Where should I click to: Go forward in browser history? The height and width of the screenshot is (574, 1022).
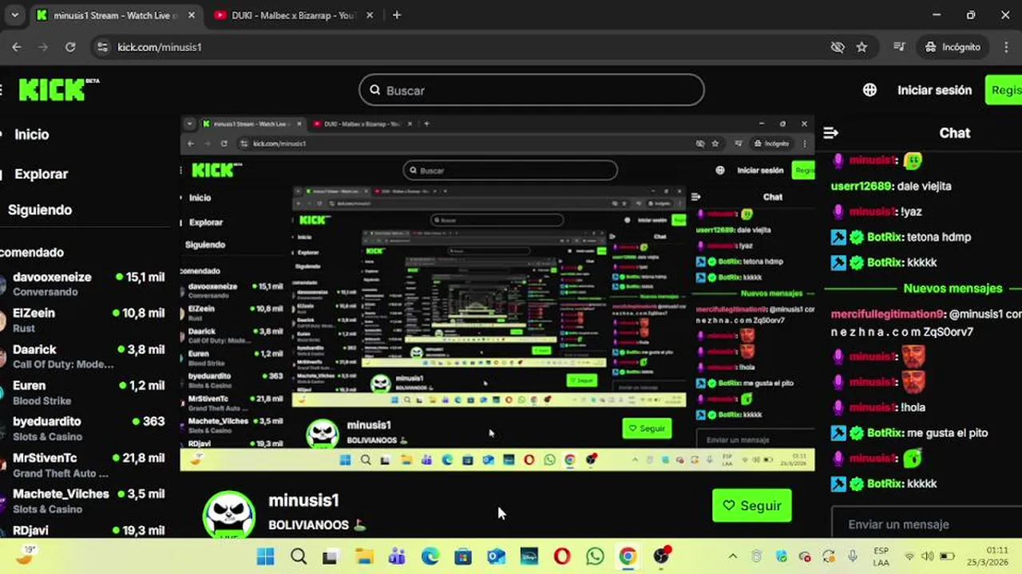coord(43,47)
